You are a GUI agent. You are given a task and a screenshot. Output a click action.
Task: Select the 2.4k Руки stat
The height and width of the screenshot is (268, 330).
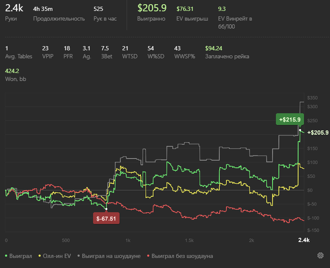pyautogui.click(x=14, y=8)
